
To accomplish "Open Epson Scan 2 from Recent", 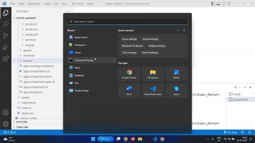I will [x=92, y=37].
